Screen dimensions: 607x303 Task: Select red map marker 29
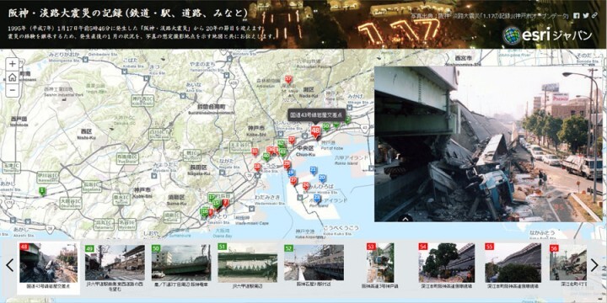(x=287, y=165)
